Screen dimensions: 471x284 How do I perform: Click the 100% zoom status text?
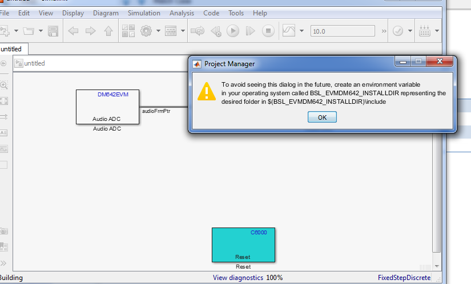274,278
